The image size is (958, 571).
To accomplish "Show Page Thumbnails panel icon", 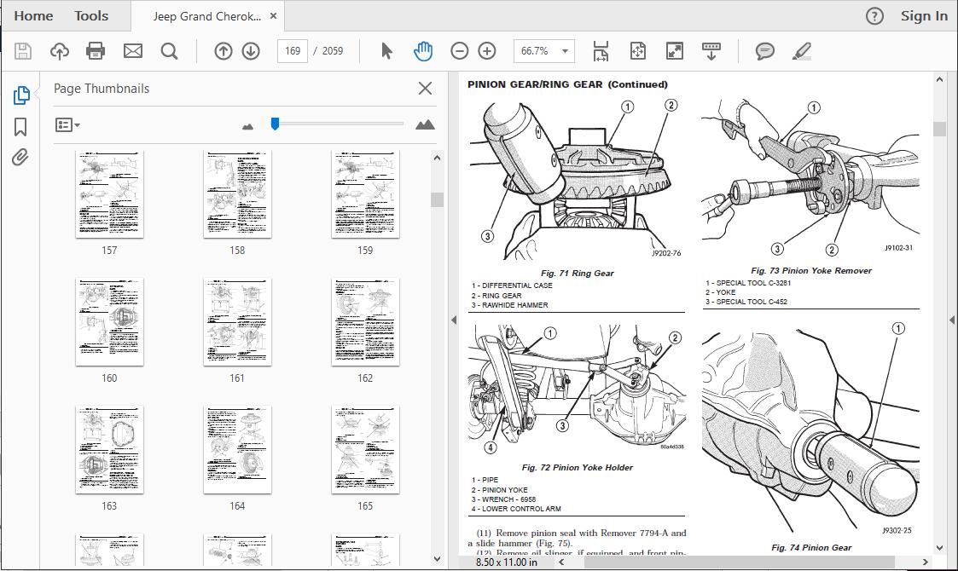I will click(20, 95).
